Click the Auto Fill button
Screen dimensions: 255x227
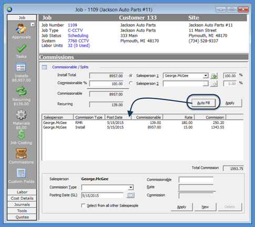point(203,103)
